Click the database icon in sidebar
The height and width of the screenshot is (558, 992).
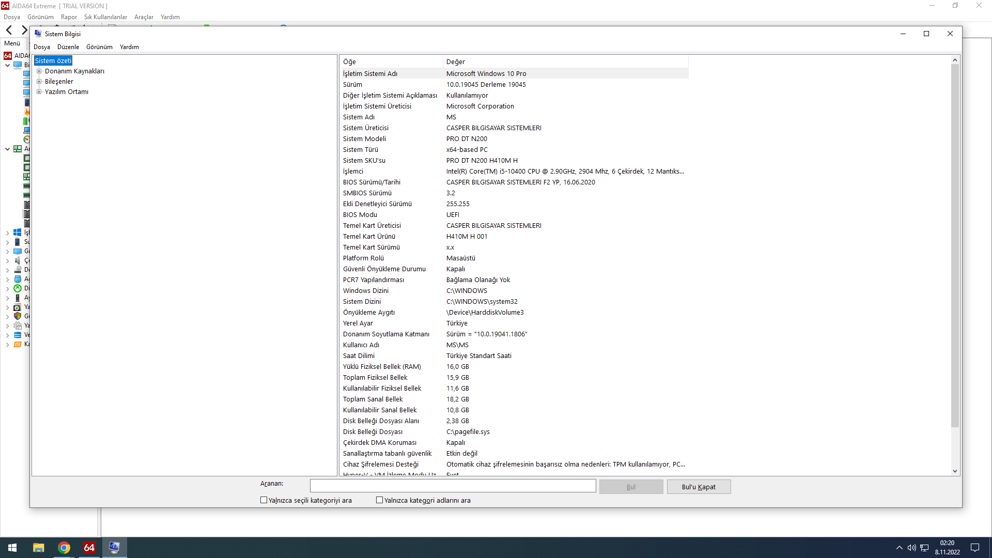click(x=18, y=335)
